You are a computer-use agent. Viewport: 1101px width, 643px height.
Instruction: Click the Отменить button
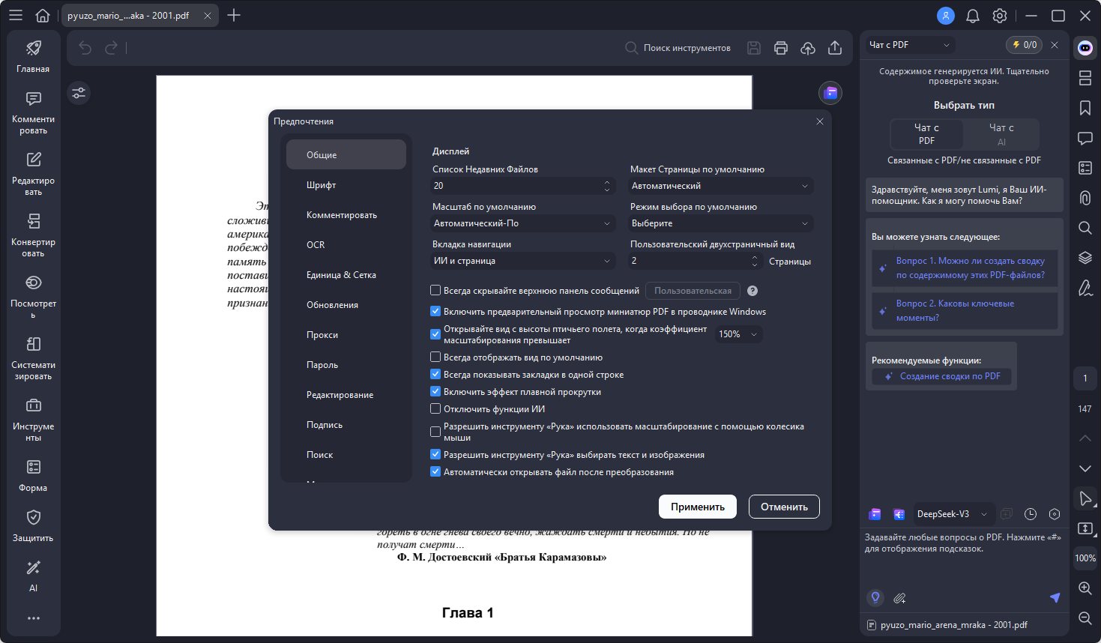tap(784, 507)
